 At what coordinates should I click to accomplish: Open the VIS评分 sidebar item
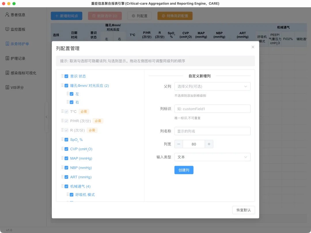[x=15, y=87]
